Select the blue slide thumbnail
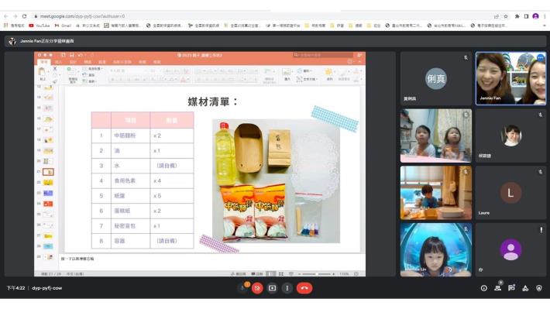The height and width of the screenshot is (309, 550). click(48, 194)
